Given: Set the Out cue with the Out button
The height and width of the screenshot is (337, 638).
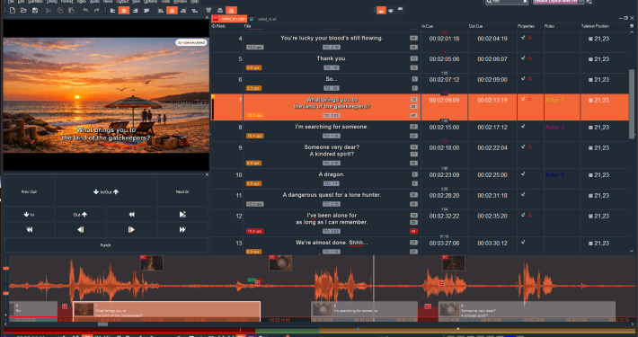Looking at the screenshot, I should [80, 215].
